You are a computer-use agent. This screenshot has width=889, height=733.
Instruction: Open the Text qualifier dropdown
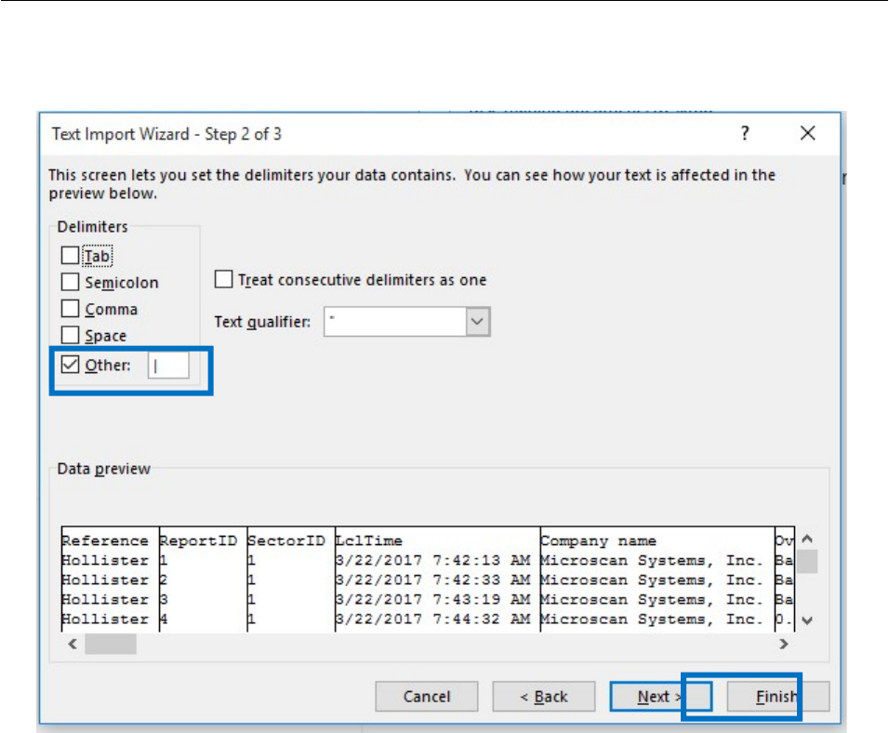point(477,322)
